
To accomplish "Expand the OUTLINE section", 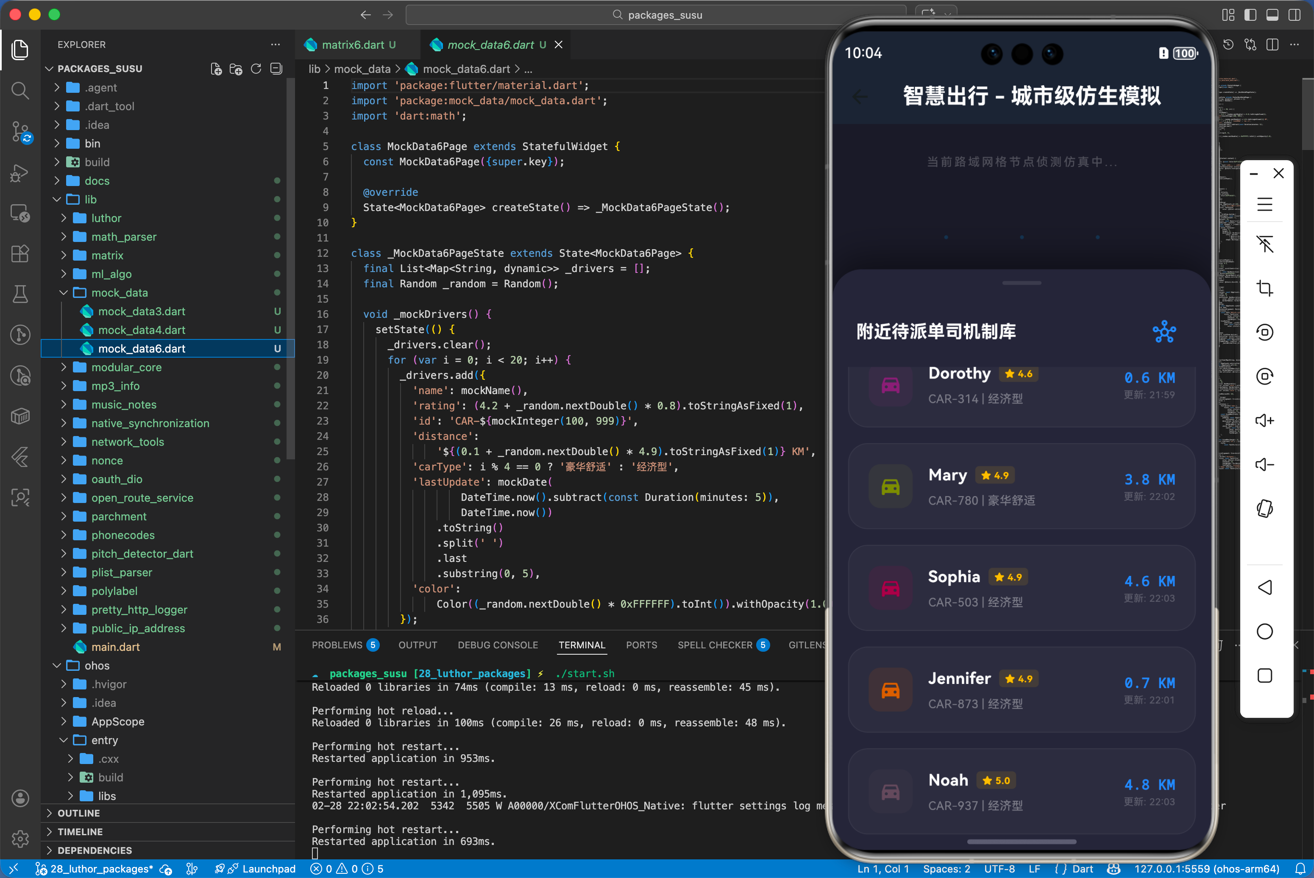I will click(79, 813).
